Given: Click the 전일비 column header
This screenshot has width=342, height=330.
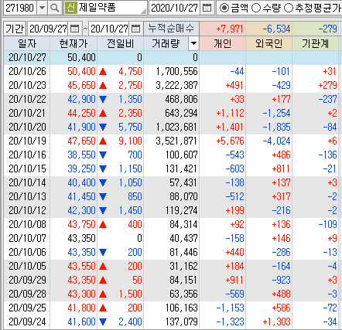Looking at the screenshot, I should tap(121, 43).
